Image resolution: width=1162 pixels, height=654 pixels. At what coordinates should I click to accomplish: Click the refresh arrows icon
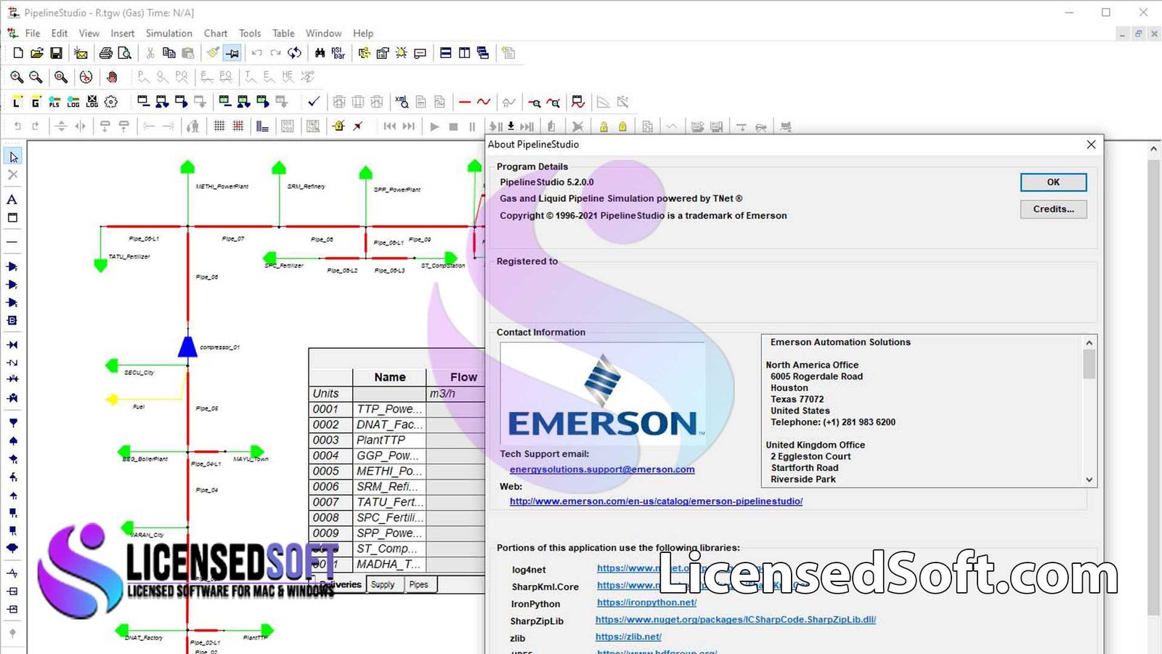point(295,53)
